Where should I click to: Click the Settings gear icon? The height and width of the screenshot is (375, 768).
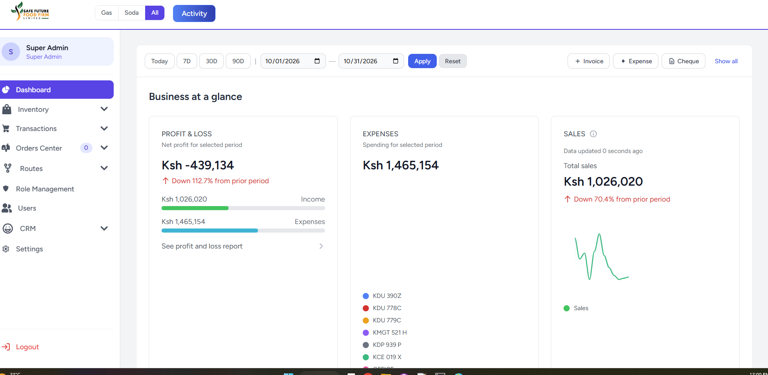click(6, 249)
